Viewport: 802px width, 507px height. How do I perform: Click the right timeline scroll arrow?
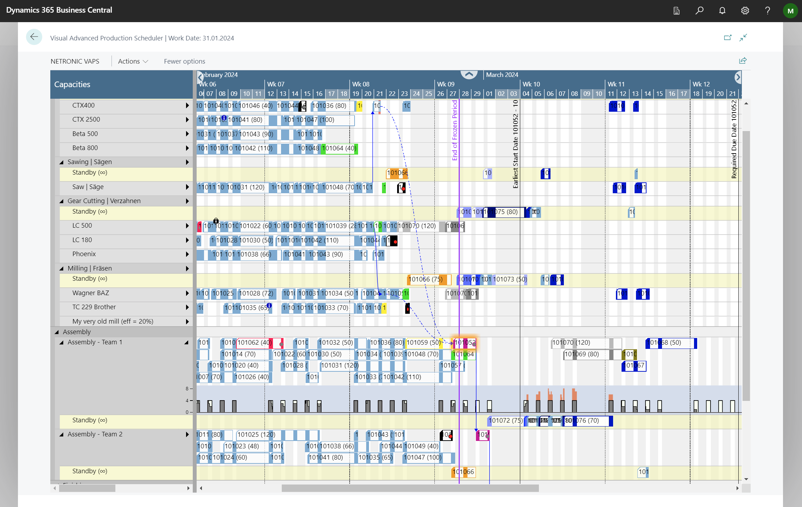click(738, 77)
